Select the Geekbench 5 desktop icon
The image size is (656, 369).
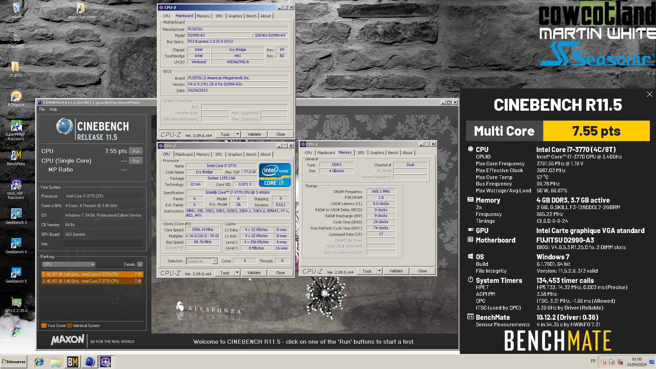tap(16, 275)
